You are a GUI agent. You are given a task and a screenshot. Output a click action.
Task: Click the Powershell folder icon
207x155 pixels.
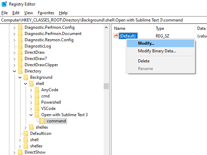(x=37, y=102)
